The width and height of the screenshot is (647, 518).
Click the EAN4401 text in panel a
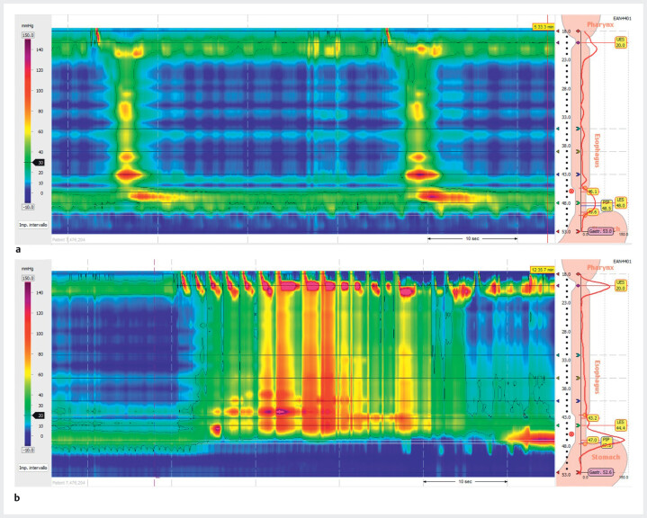pyautogui.click(x=622, y=19)
